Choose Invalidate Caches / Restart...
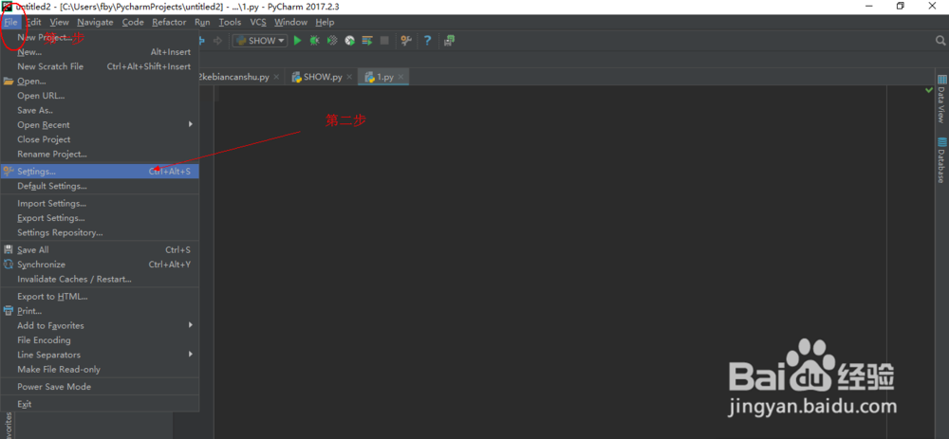The height and width of the screenshot is (439, 949). pyautogui.click(x=100, y=280)
